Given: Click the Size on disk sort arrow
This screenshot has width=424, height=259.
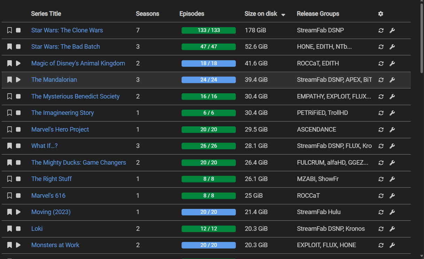Looking at the screenshot, I should [283, 15].
